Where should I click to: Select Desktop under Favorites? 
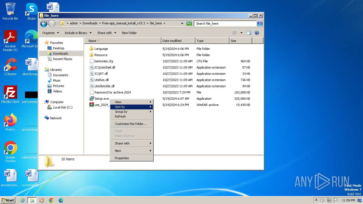click(58, 48)
